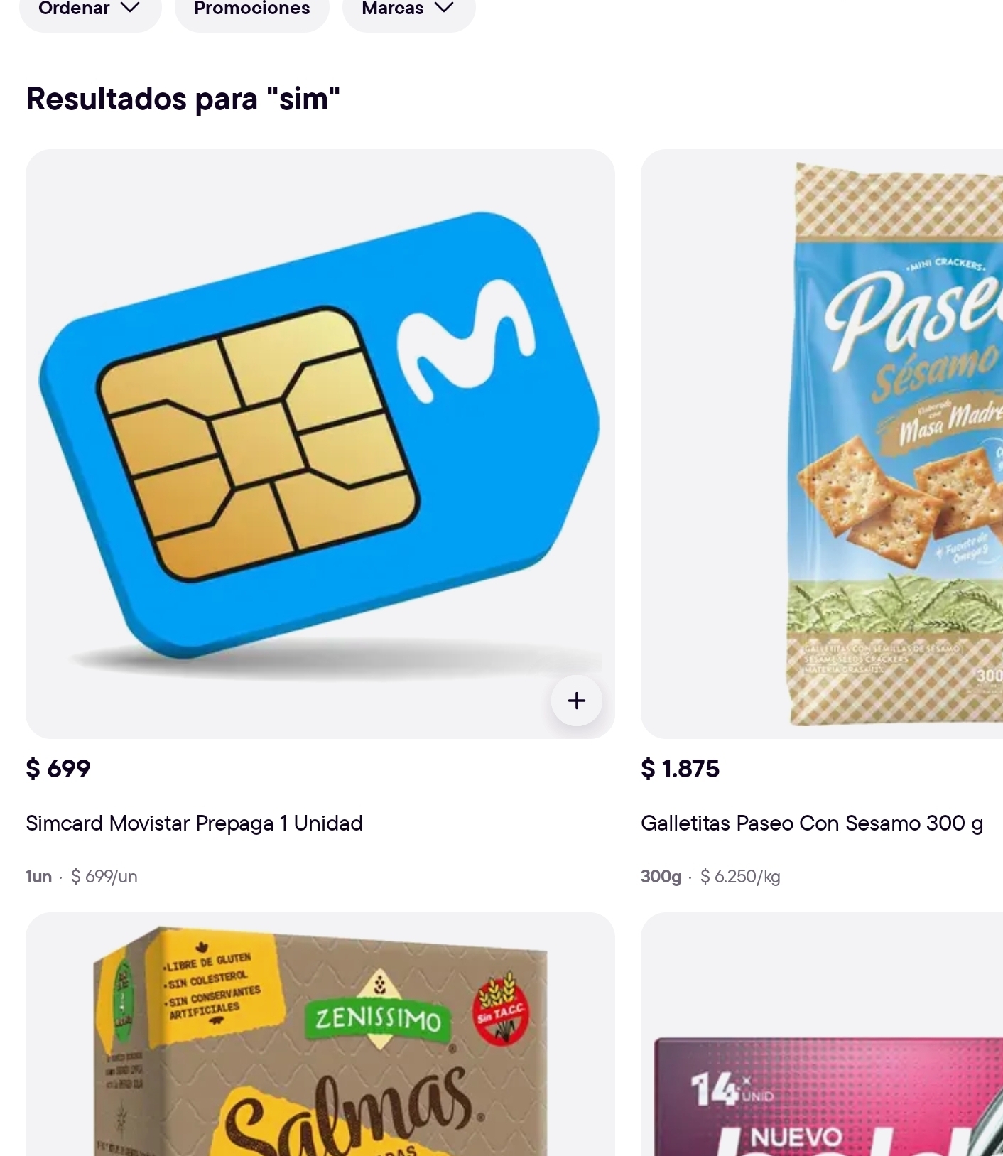Click the 1un $ 699/un unit price text
1003x1156 pixels.
[x=82, y=877]
